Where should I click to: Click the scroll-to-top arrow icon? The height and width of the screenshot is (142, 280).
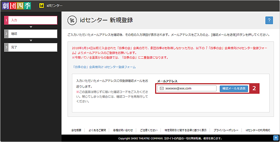click(275, 138)
